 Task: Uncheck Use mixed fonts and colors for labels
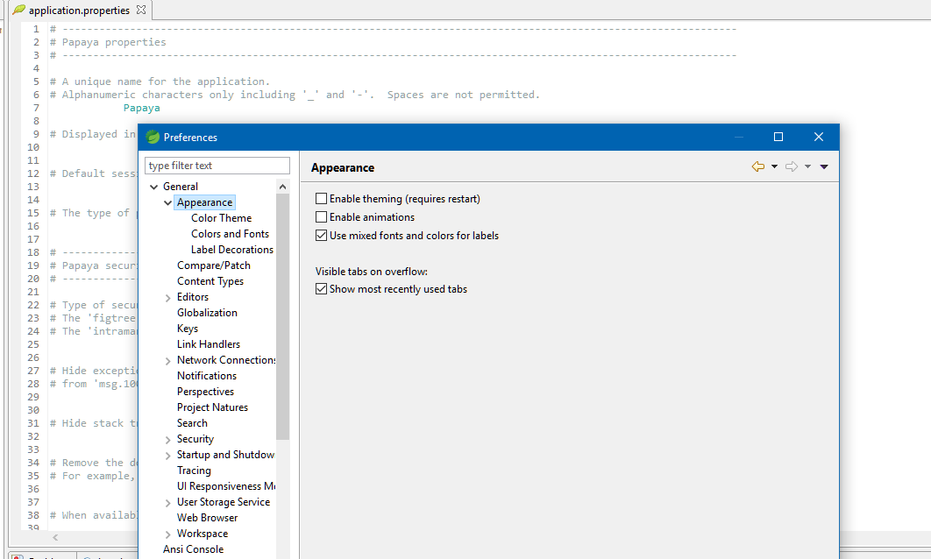click(x=321, y=236)
